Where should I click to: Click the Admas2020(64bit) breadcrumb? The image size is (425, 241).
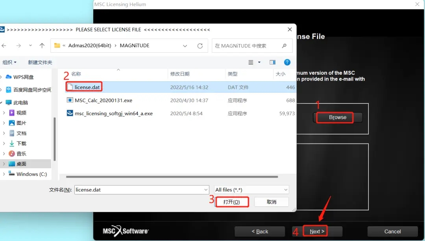pos(90,46)
